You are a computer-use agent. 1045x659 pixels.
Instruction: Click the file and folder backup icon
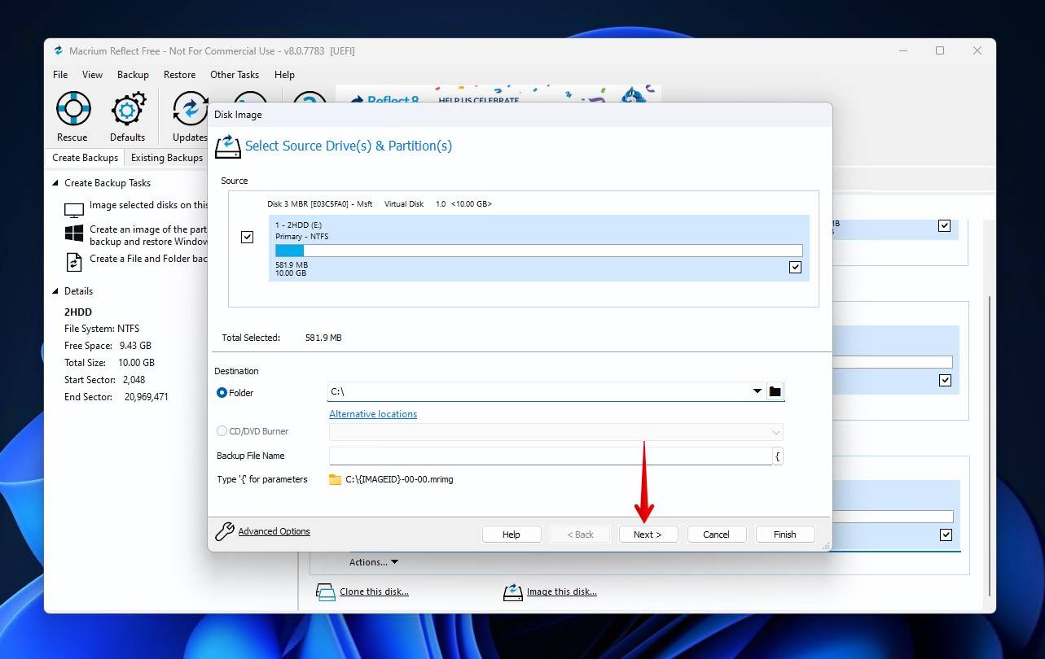[74, 262]
